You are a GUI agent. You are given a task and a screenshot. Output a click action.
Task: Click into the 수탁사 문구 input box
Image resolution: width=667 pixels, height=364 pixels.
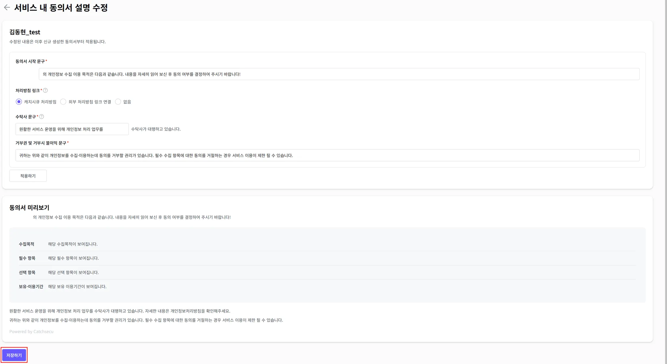click(72, 129)
